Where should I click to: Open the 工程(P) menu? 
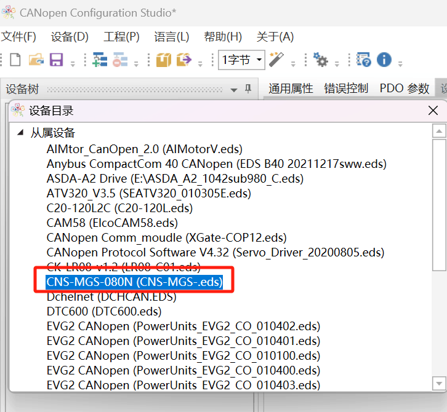[121, 36]
